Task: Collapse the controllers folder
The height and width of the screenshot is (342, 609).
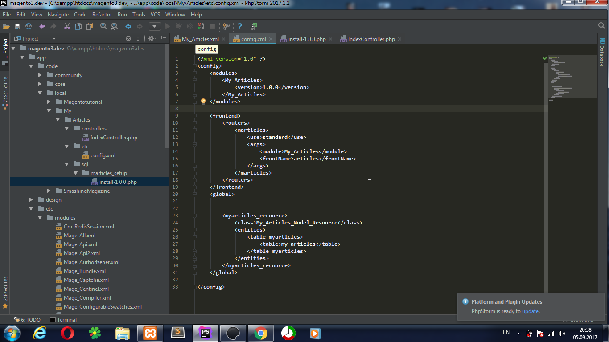Action: click(x=66, y=129)
